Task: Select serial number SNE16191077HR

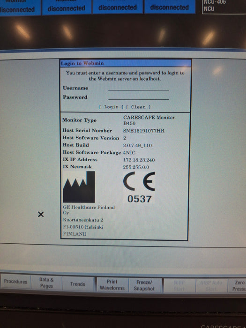Action: (144, 131)
